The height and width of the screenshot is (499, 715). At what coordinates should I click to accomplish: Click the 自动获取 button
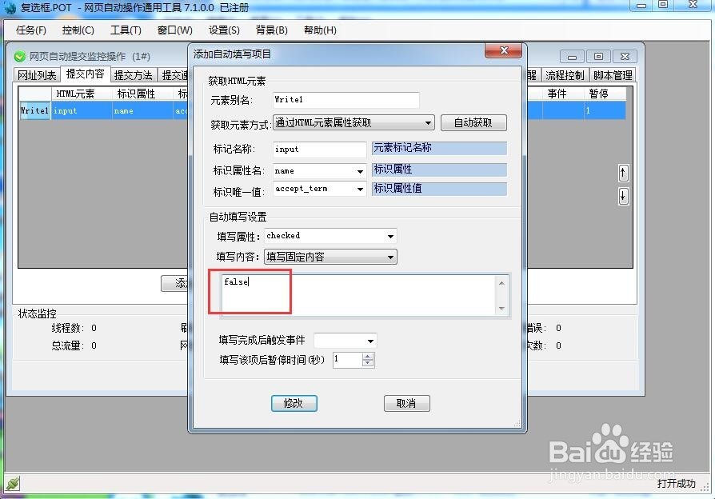[x=473, y=122]
